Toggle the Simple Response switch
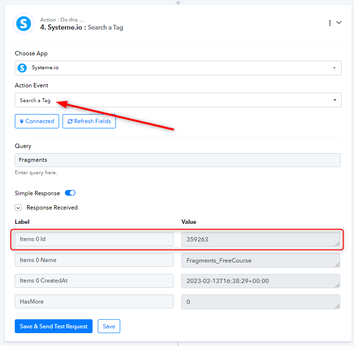 70,193
